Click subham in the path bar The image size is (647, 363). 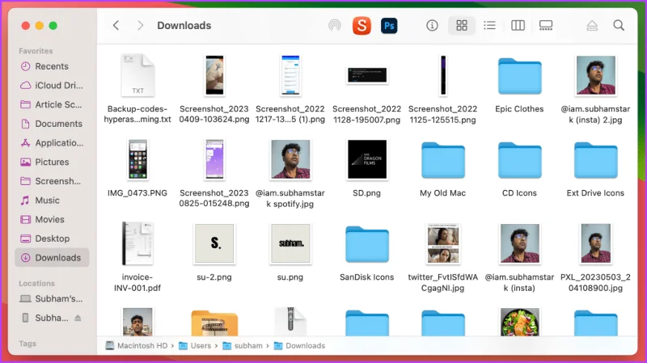(x=243, y=346)
